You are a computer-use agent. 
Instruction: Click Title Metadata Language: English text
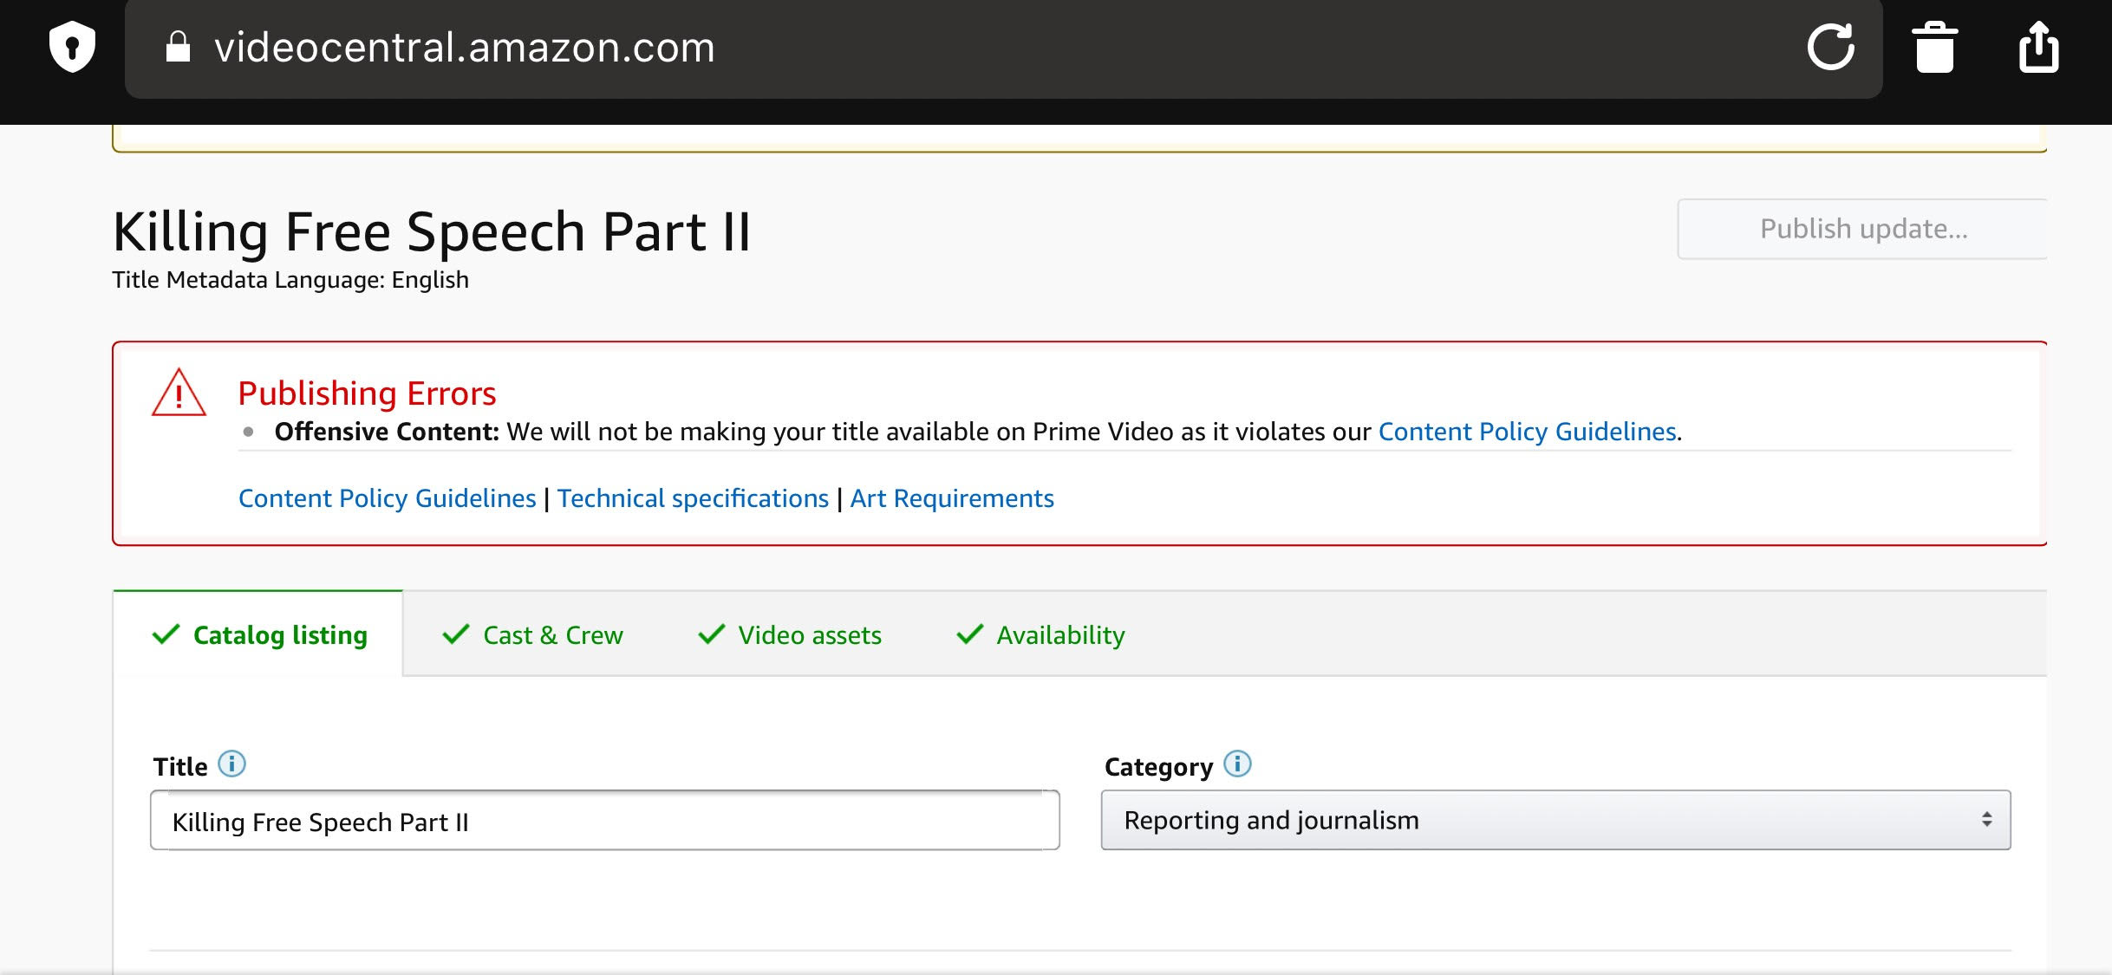(290, 279)
